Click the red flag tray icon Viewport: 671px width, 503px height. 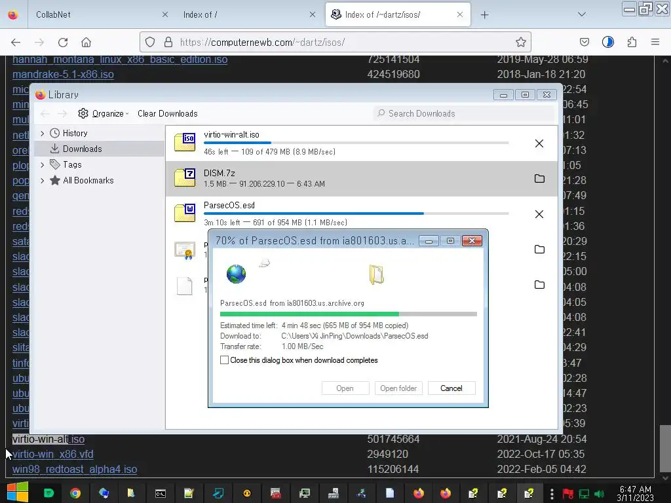click(568, 494)
